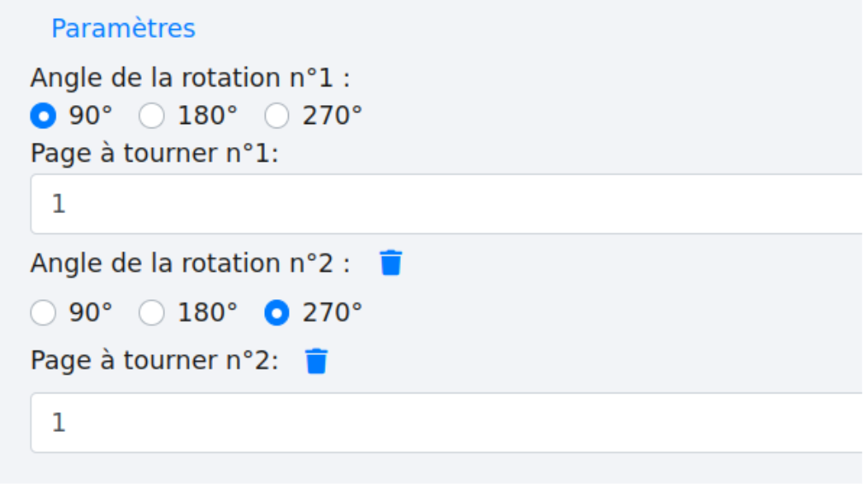
Task: Select 90° radio for rotation n°2
Action: 43,314
